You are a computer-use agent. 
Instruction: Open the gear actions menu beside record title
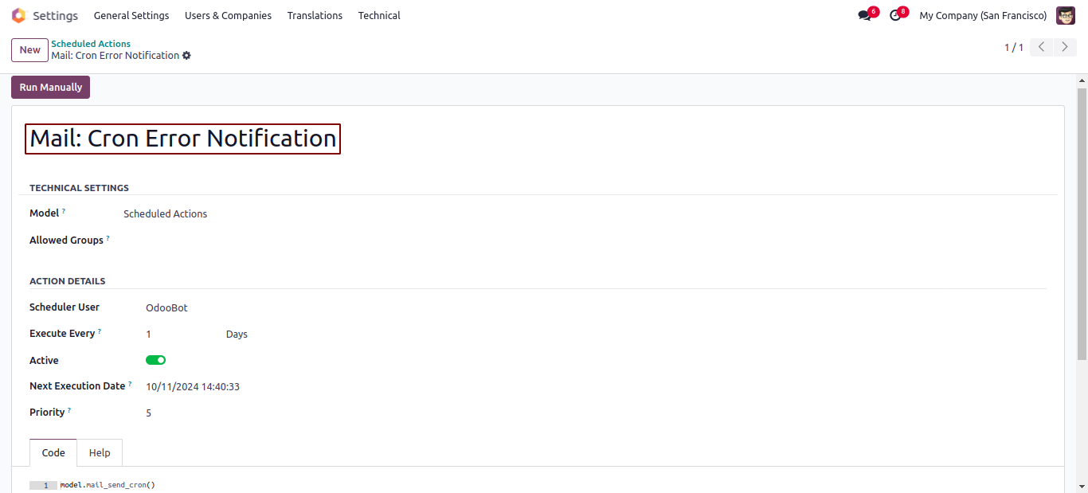[186, 56]
